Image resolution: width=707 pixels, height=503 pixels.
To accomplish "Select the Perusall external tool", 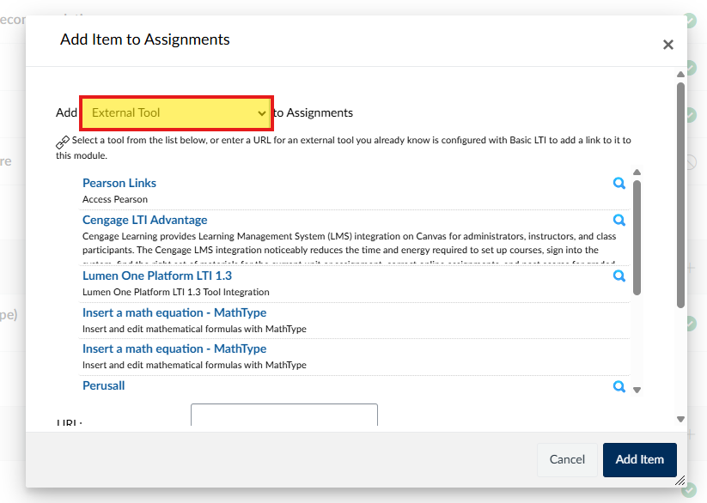I will [x=103, y=385].
